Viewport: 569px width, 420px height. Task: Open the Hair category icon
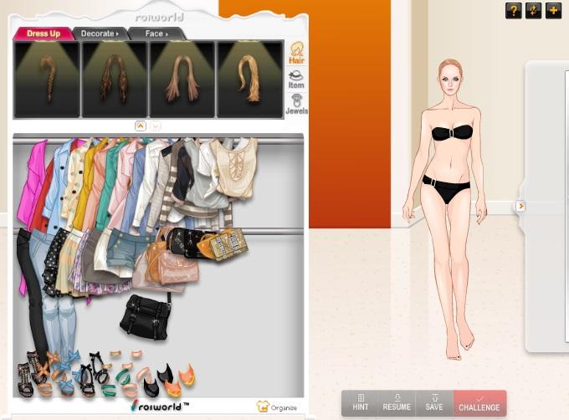296,53
